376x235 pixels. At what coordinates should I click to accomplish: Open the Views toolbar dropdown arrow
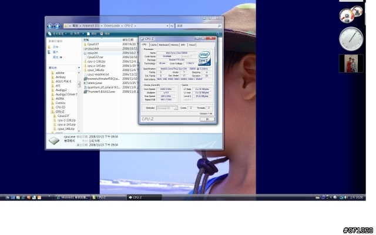click(x=83, y=34)
